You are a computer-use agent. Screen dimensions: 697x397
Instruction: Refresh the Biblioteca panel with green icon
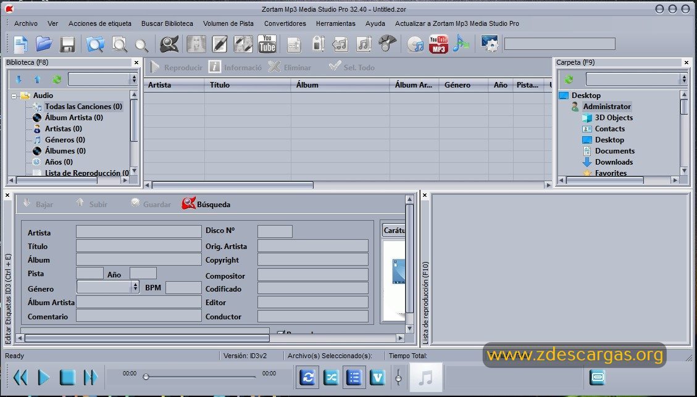click(x=56, y=80)
